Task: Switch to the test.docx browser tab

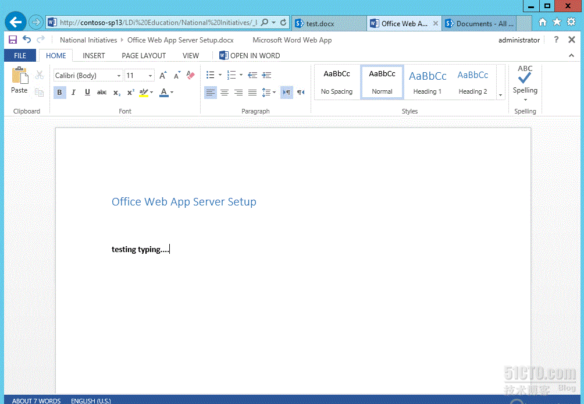Action: point(329,23)
